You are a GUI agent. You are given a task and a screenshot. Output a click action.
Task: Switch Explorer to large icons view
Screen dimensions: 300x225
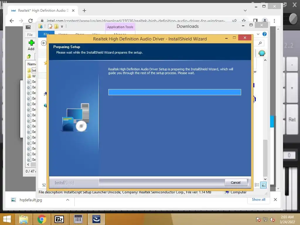pyautogui.click(x=263, y=185)
